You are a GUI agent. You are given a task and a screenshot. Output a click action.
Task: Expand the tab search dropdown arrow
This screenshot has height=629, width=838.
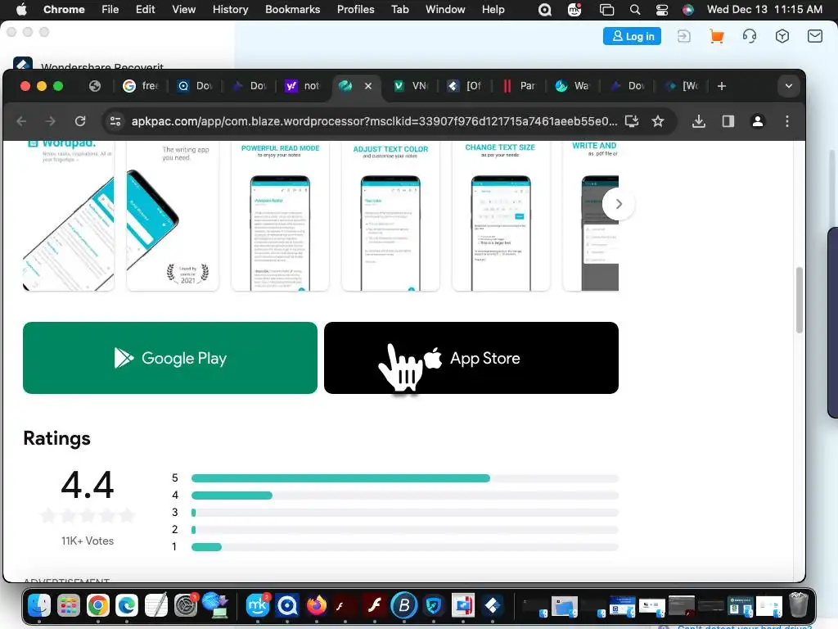[x=788, y=86]
